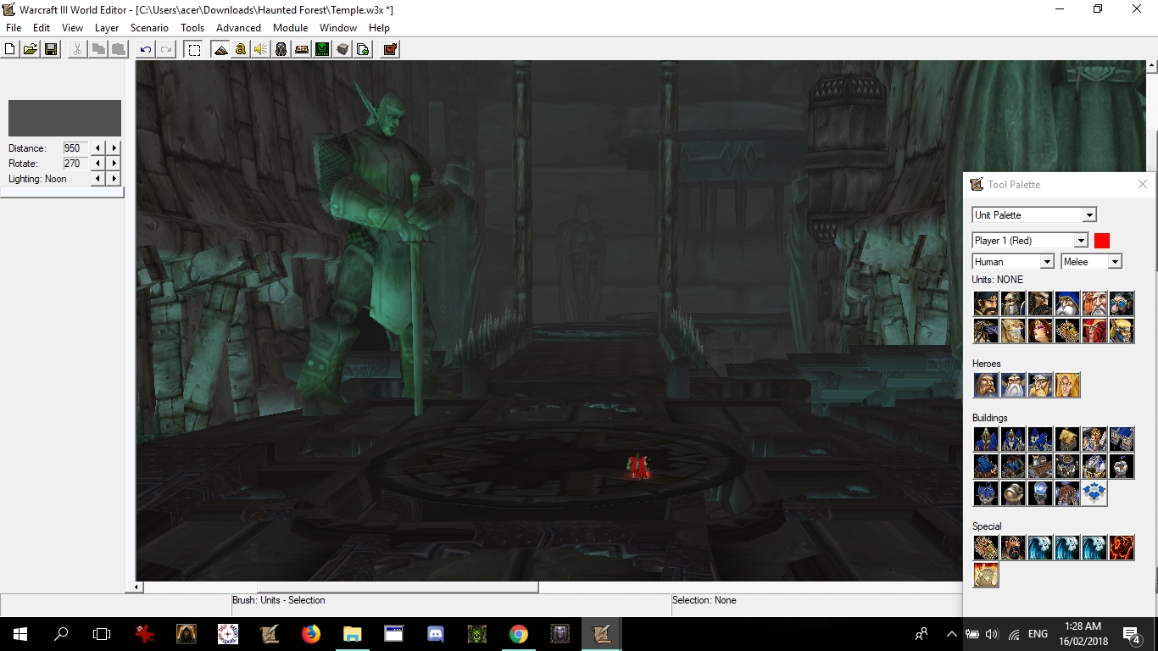Increase Rotate value with right arrow
Image resolution: width=1158 pixels, height=651 pixels.
pyautogui.click(x=114, y=164)
